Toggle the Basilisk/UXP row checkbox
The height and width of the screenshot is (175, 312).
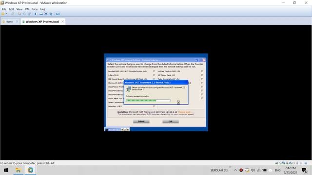pos(154,71)
